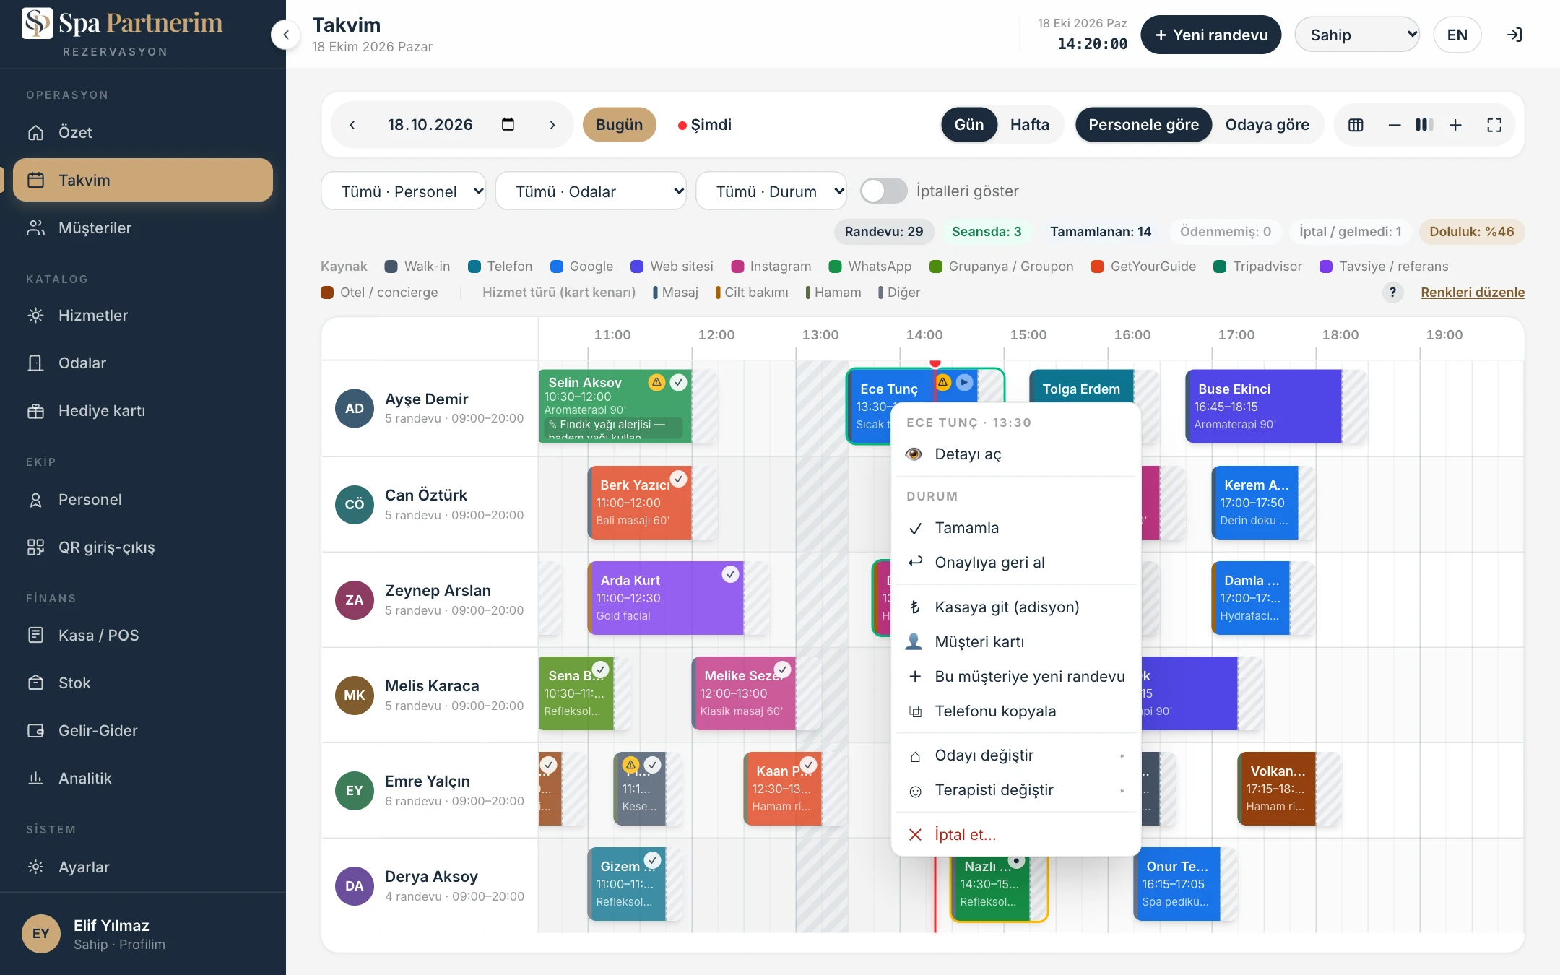Go to previous day arrow
The height and width of the screenshot is (975, 1560).
click(352, 125)
